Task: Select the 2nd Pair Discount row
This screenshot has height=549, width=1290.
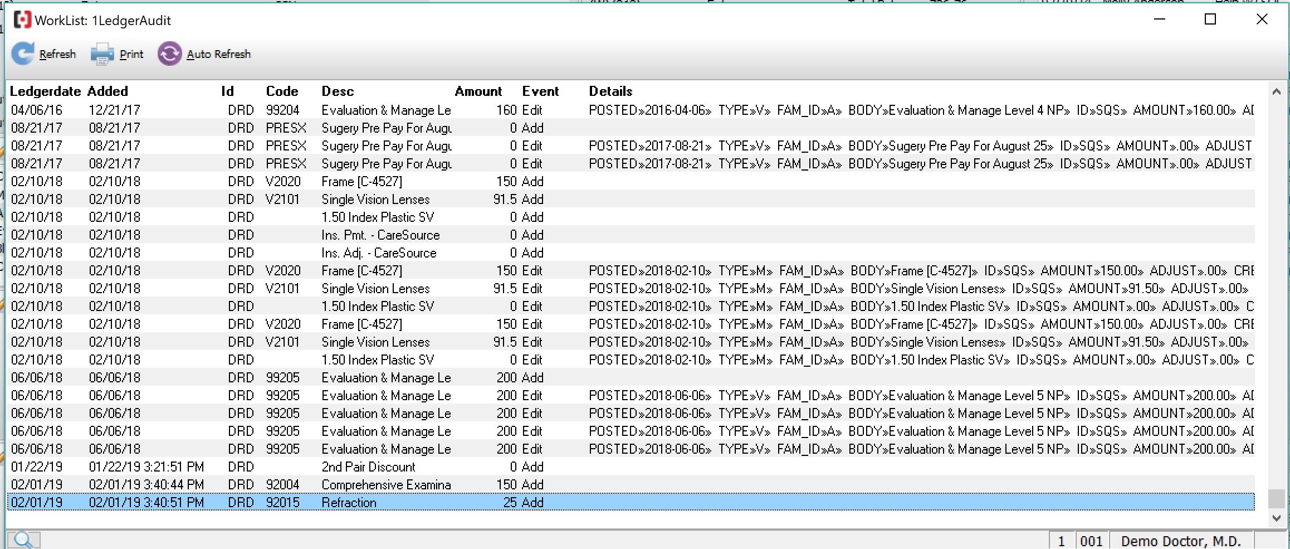Action: (368, 467)
